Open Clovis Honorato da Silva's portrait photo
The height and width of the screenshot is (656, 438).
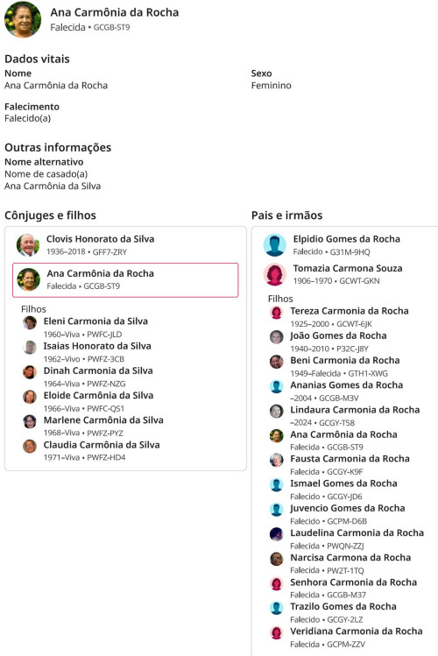click(x=28, y=244)
